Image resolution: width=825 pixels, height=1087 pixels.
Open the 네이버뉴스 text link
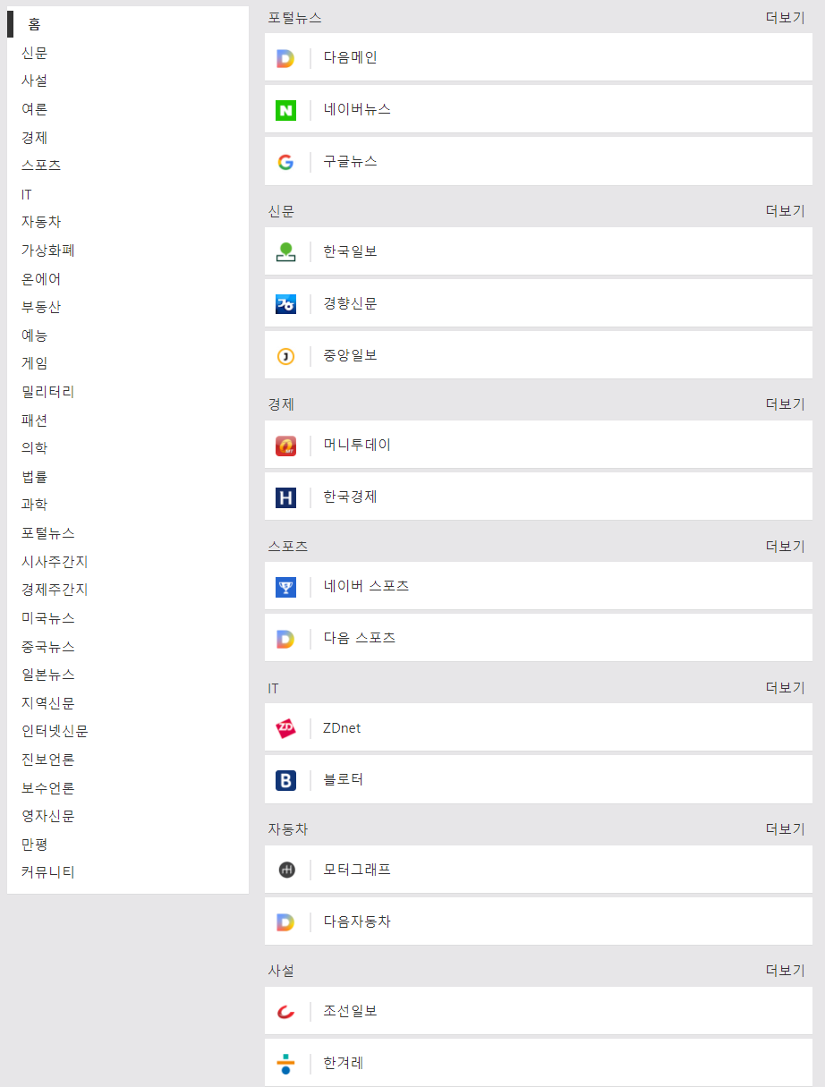357,109
